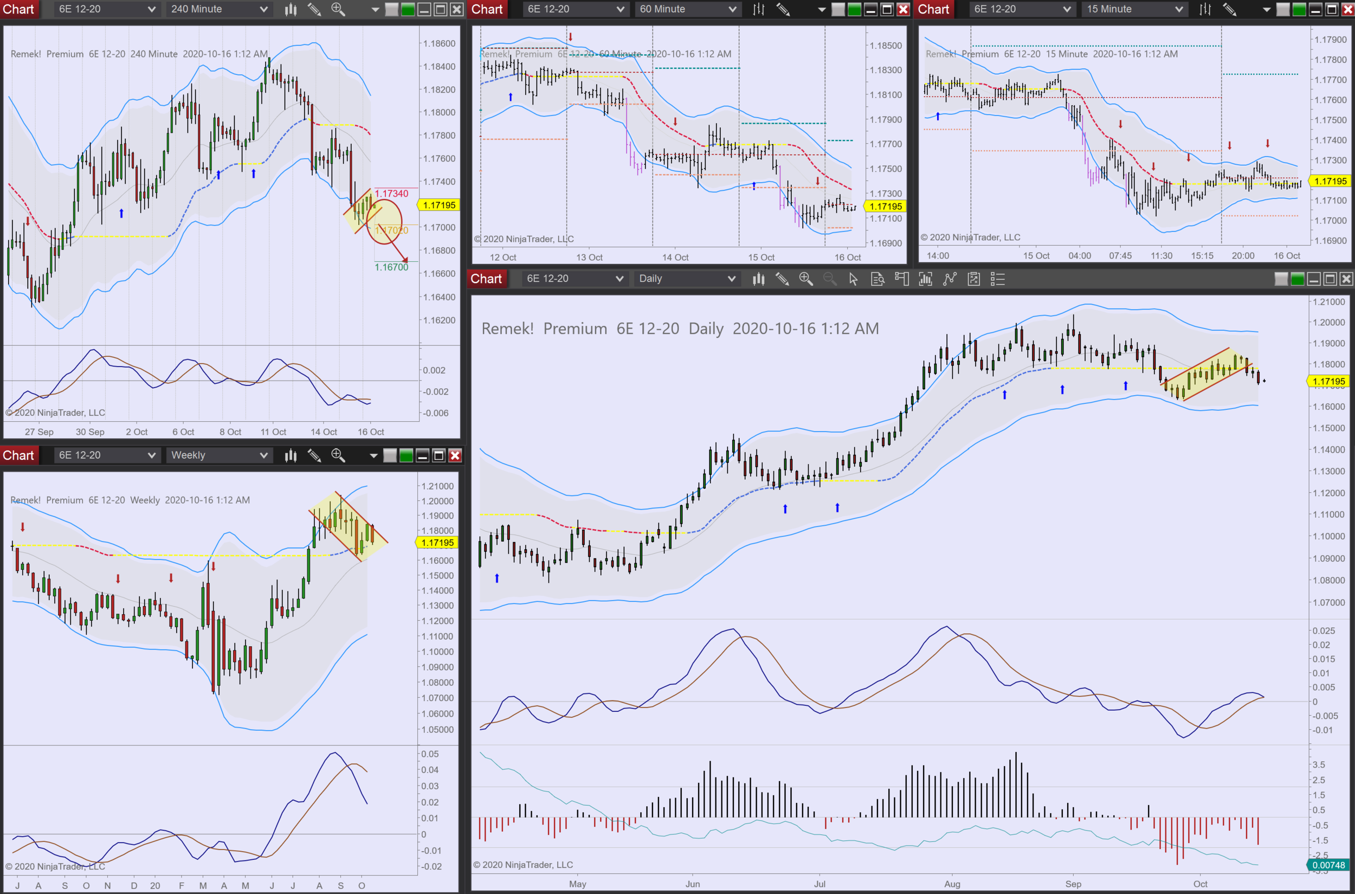Open Data Box icon on Daily chart

877,279
